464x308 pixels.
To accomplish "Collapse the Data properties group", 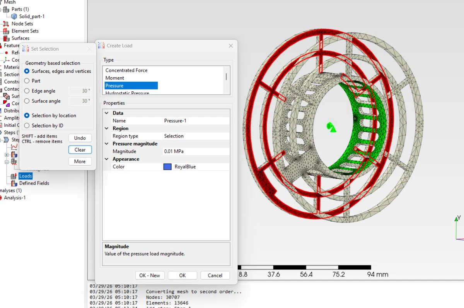I will tap(107, 113).
